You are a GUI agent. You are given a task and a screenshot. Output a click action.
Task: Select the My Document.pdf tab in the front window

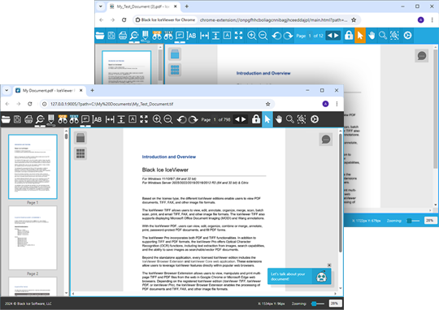point(49,90)
